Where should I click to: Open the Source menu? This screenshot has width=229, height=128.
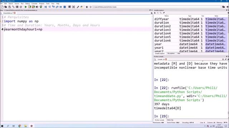coord(17,4)
